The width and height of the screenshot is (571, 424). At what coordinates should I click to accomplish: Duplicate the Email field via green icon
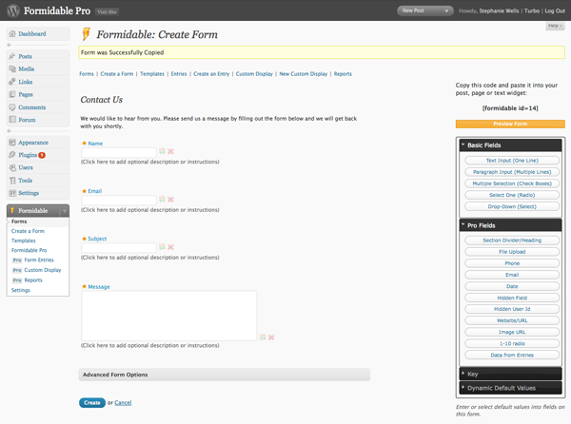(x=162, y=199)
